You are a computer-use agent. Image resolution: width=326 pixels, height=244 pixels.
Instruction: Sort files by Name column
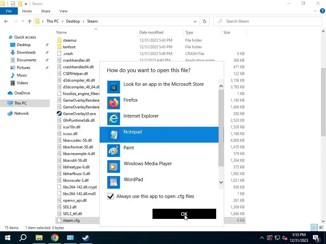pos(61,32)
